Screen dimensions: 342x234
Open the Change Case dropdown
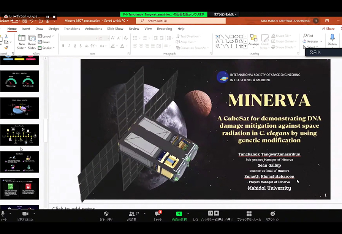click(102, 46)
